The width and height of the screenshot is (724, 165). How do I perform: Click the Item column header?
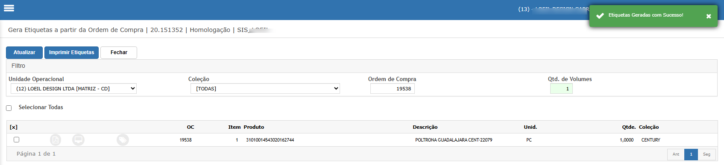click(234, 127)
